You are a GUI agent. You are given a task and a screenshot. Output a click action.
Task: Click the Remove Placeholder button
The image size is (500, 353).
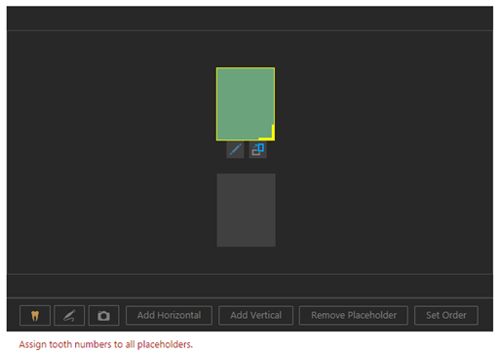click(x=354, y=315)
